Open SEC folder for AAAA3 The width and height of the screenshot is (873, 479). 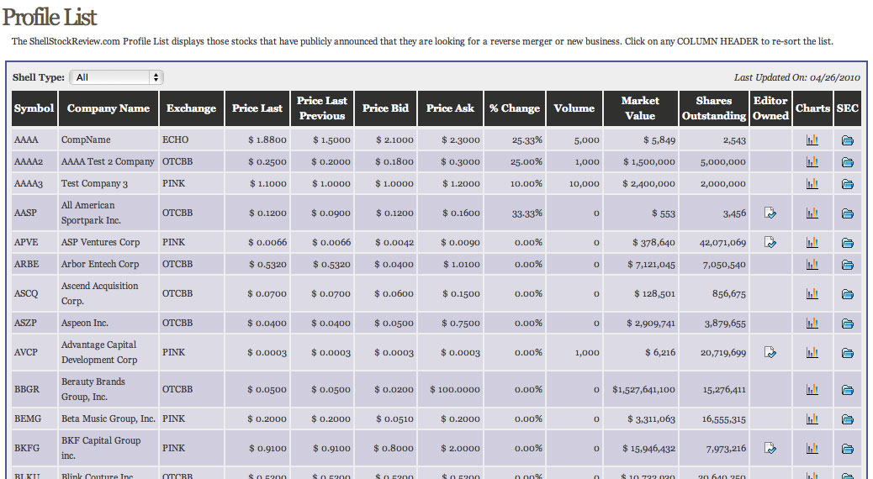click(x=848, y=183)
